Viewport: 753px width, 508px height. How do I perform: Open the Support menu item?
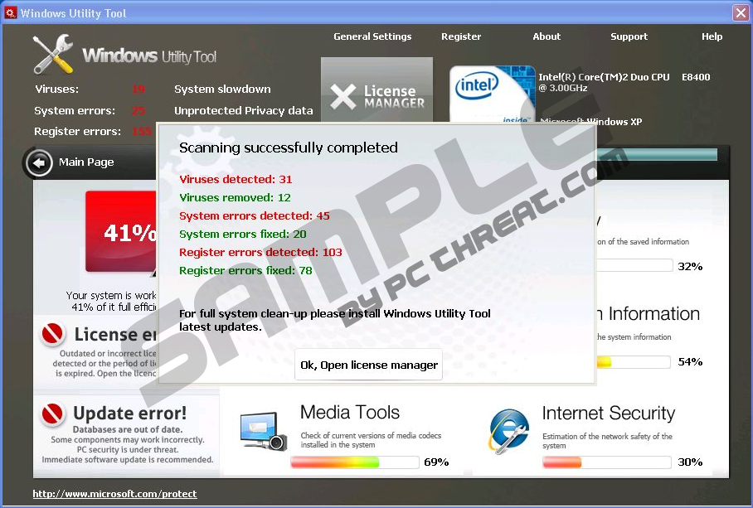tap(629, 36)
